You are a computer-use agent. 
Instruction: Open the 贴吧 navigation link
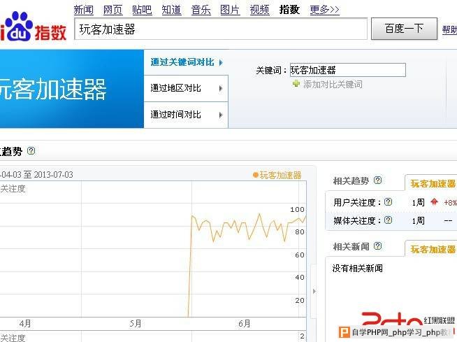pos(142,10)
